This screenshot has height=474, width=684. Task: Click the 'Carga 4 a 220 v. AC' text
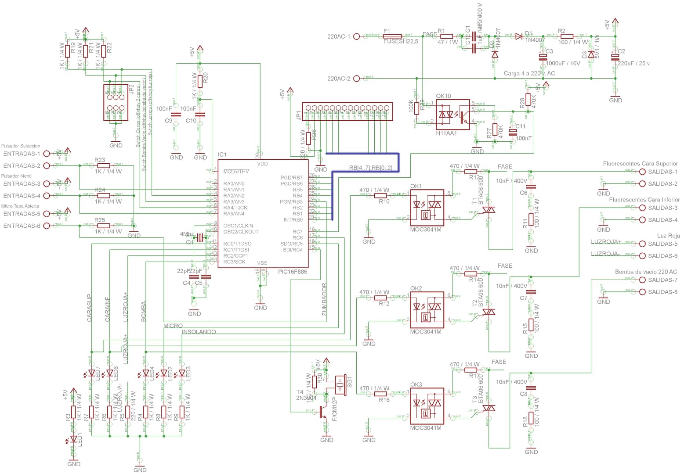click(529, 73)
